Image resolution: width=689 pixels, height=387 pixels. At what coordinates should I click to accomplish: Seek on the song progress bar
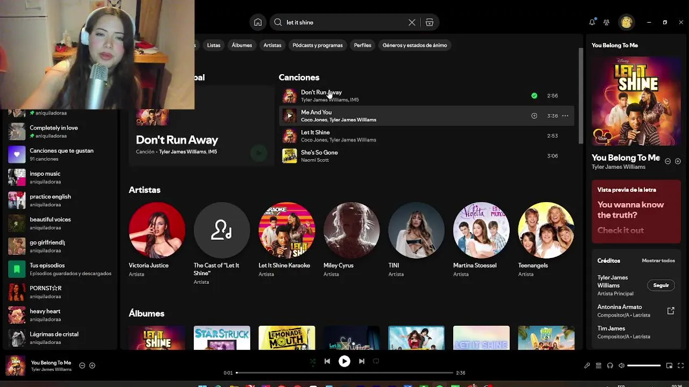coord(344,372)
